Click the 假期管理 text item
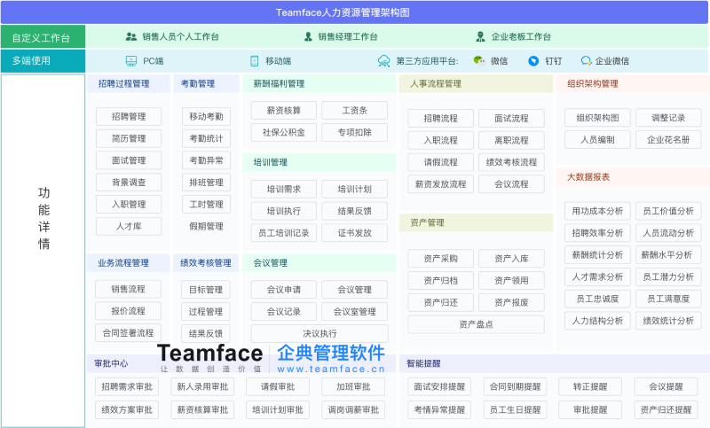This screenshot has height=428, width=710. tap(206, 227)
